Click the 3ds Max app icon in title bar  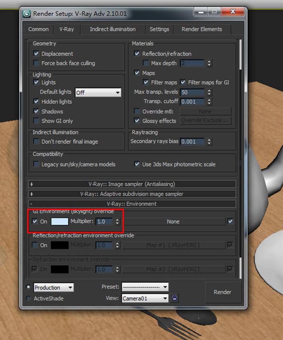tap(26, 14)
